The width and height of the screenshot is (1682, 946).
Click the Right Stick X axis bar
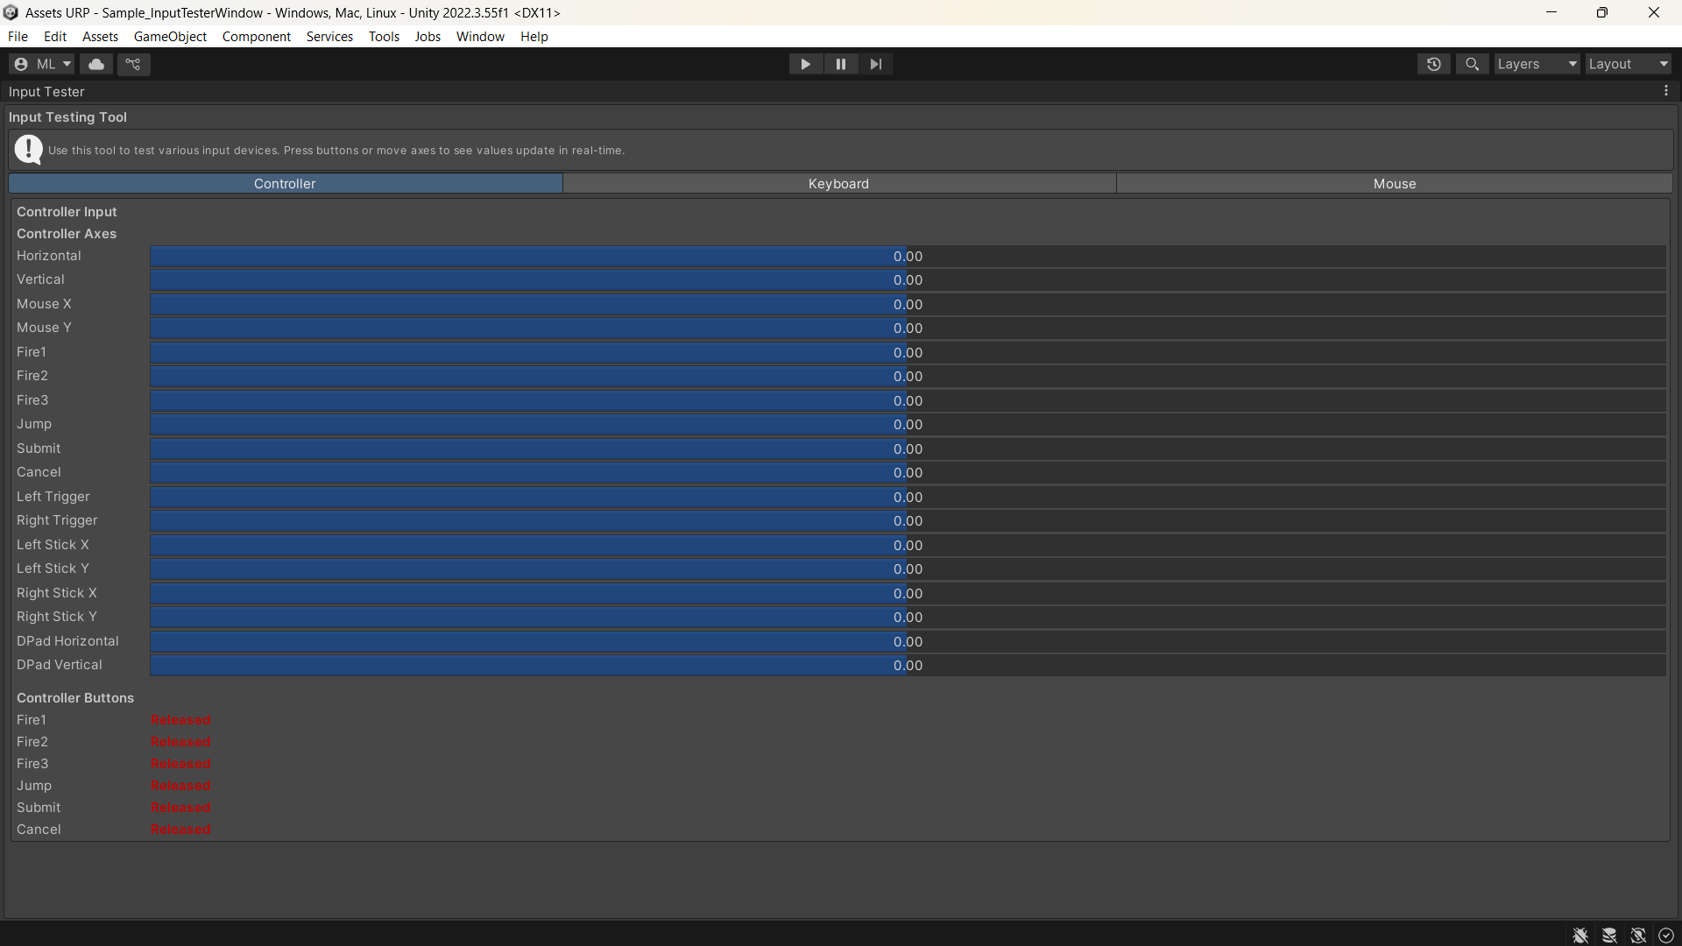908,594
